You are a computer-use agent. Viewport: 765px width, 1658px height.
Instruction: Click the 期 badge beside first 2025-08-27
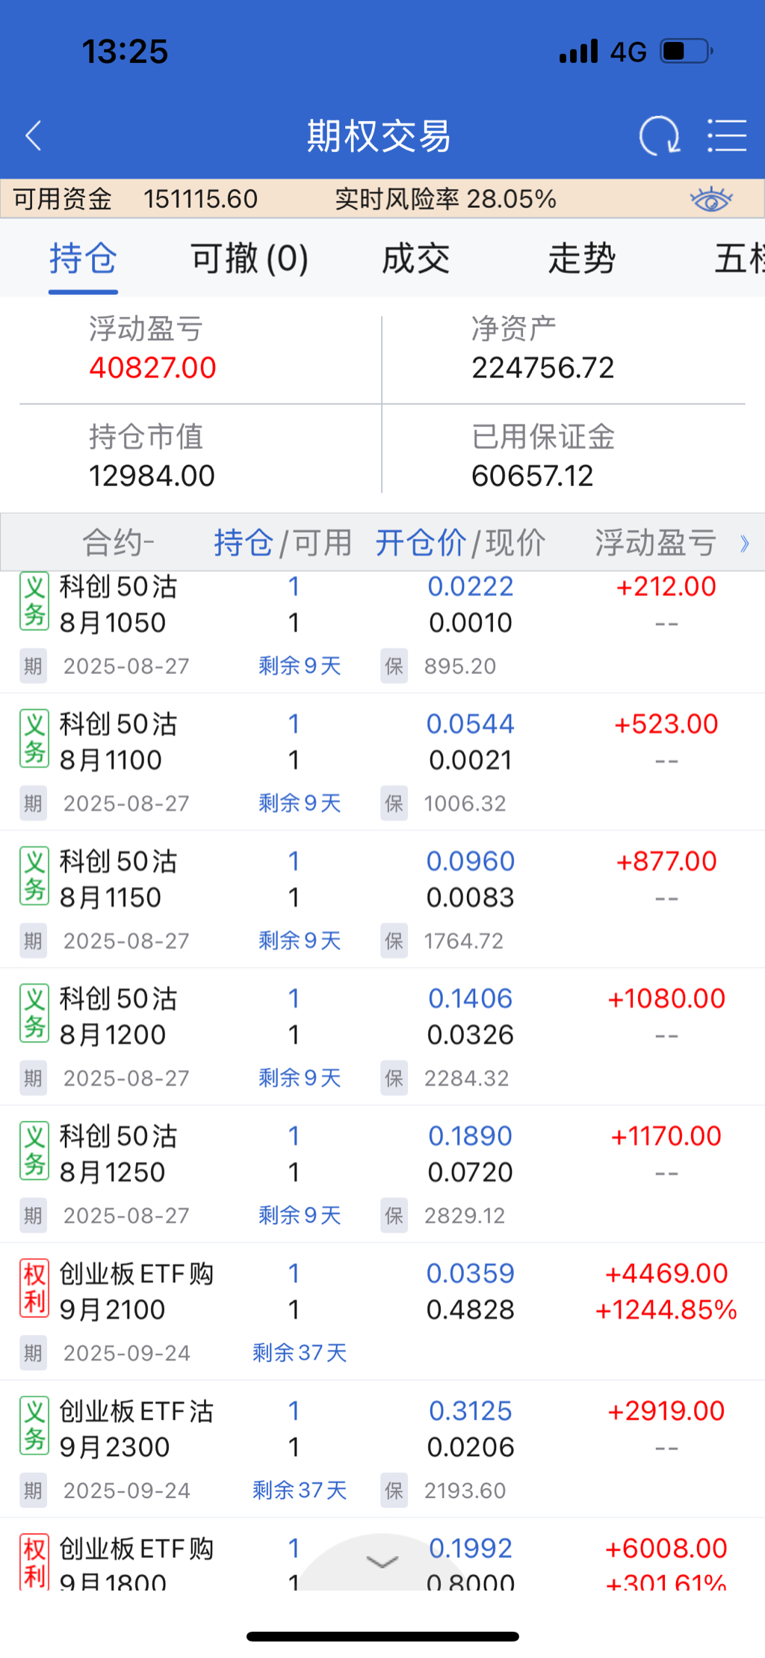[33, 666]
